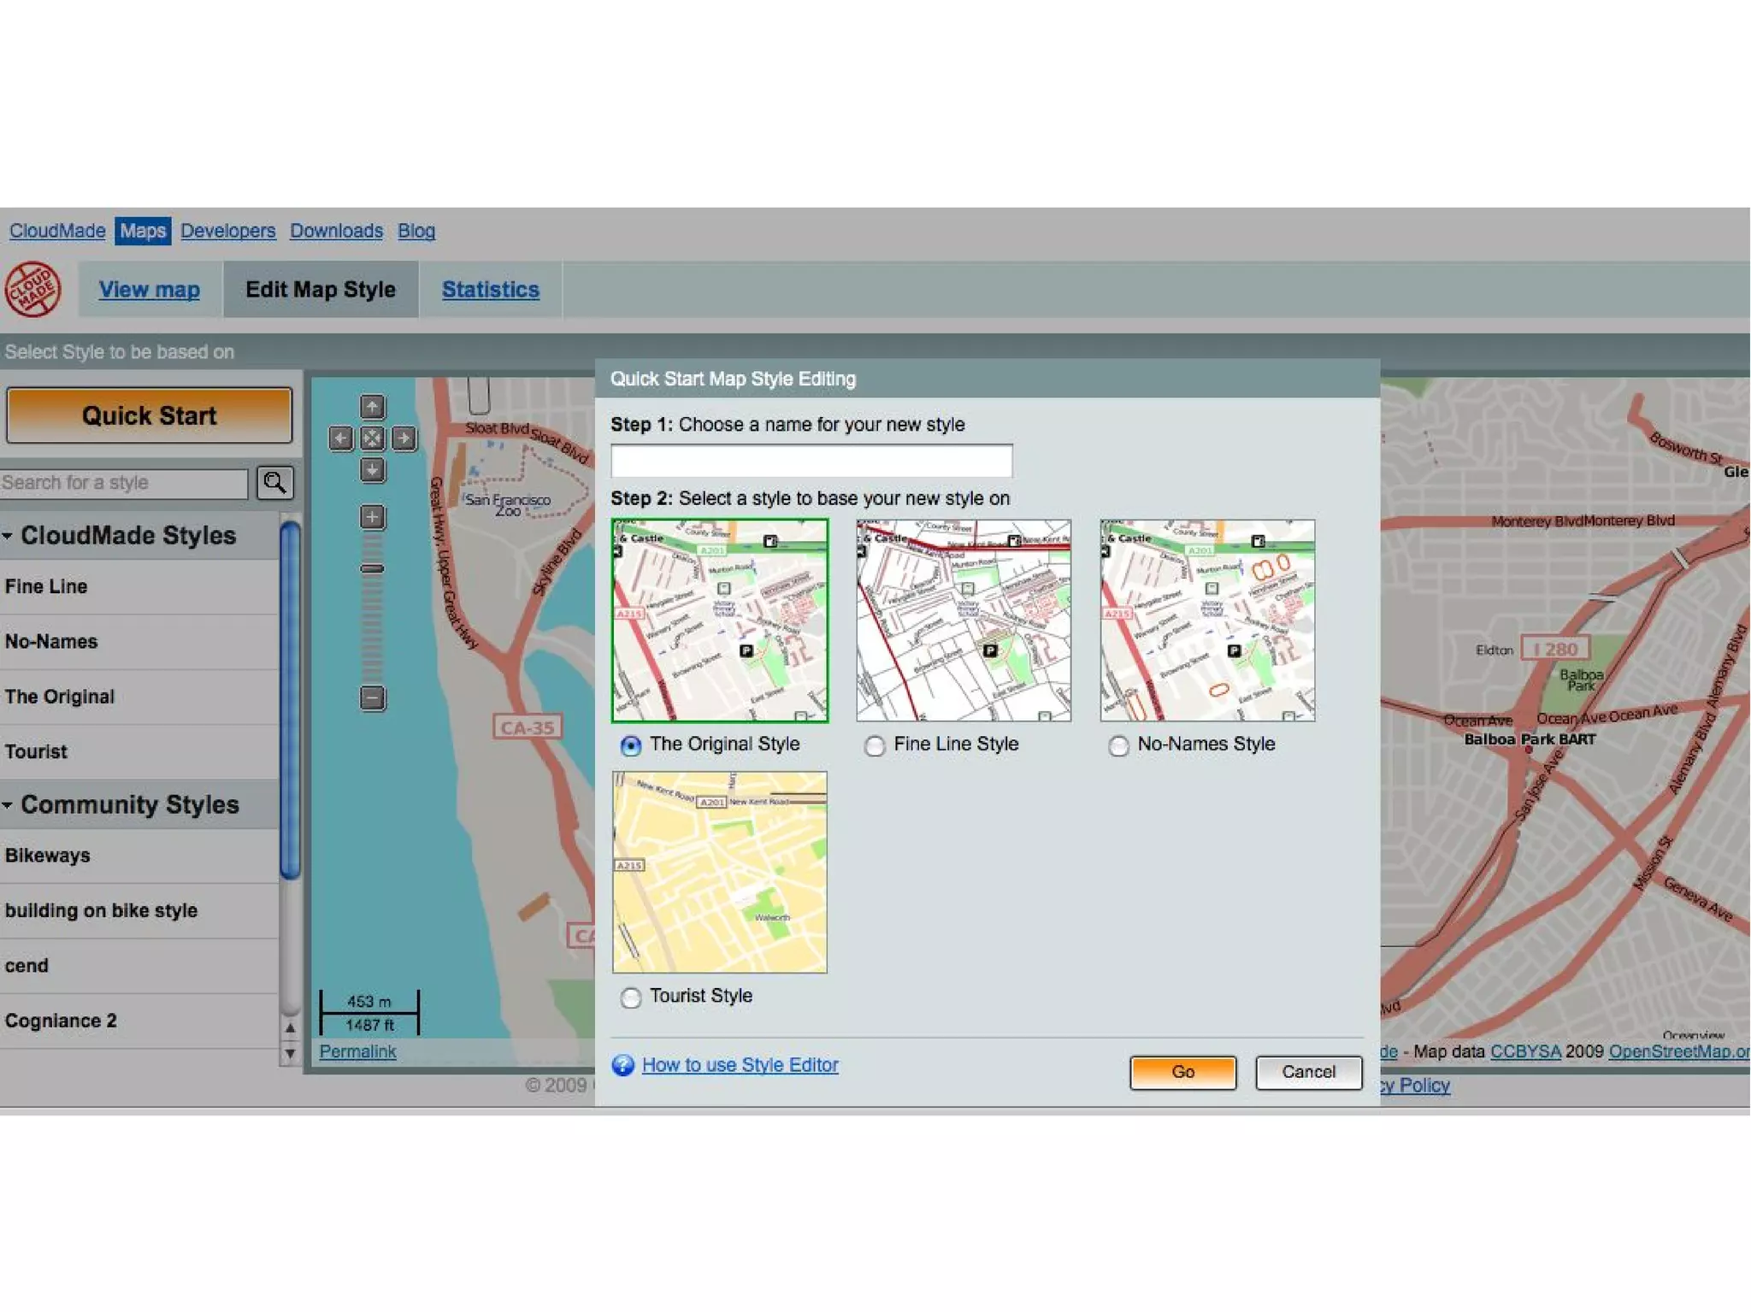Select building on bike style
Image resolution: width=1751 pixels, height=1312 pixels.
(139, 911)
